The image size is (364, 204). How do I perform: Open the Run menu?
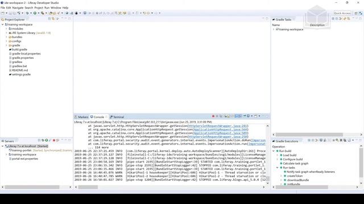click(47, 7)
